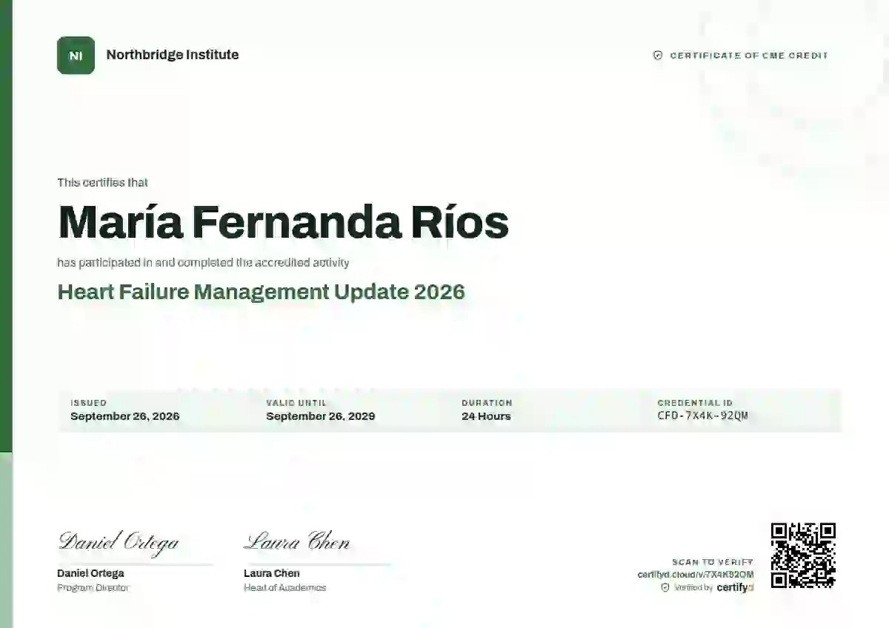Click the This certifies that line
Viewport: 889px width, 628px height.
(x=103, y=183)
